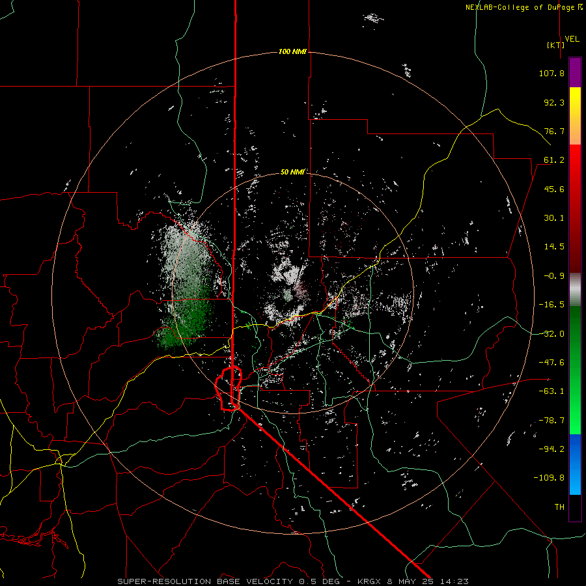
Task: Click the NEXLAB-College of DuPage credit text
Action: tap(524, 7)
